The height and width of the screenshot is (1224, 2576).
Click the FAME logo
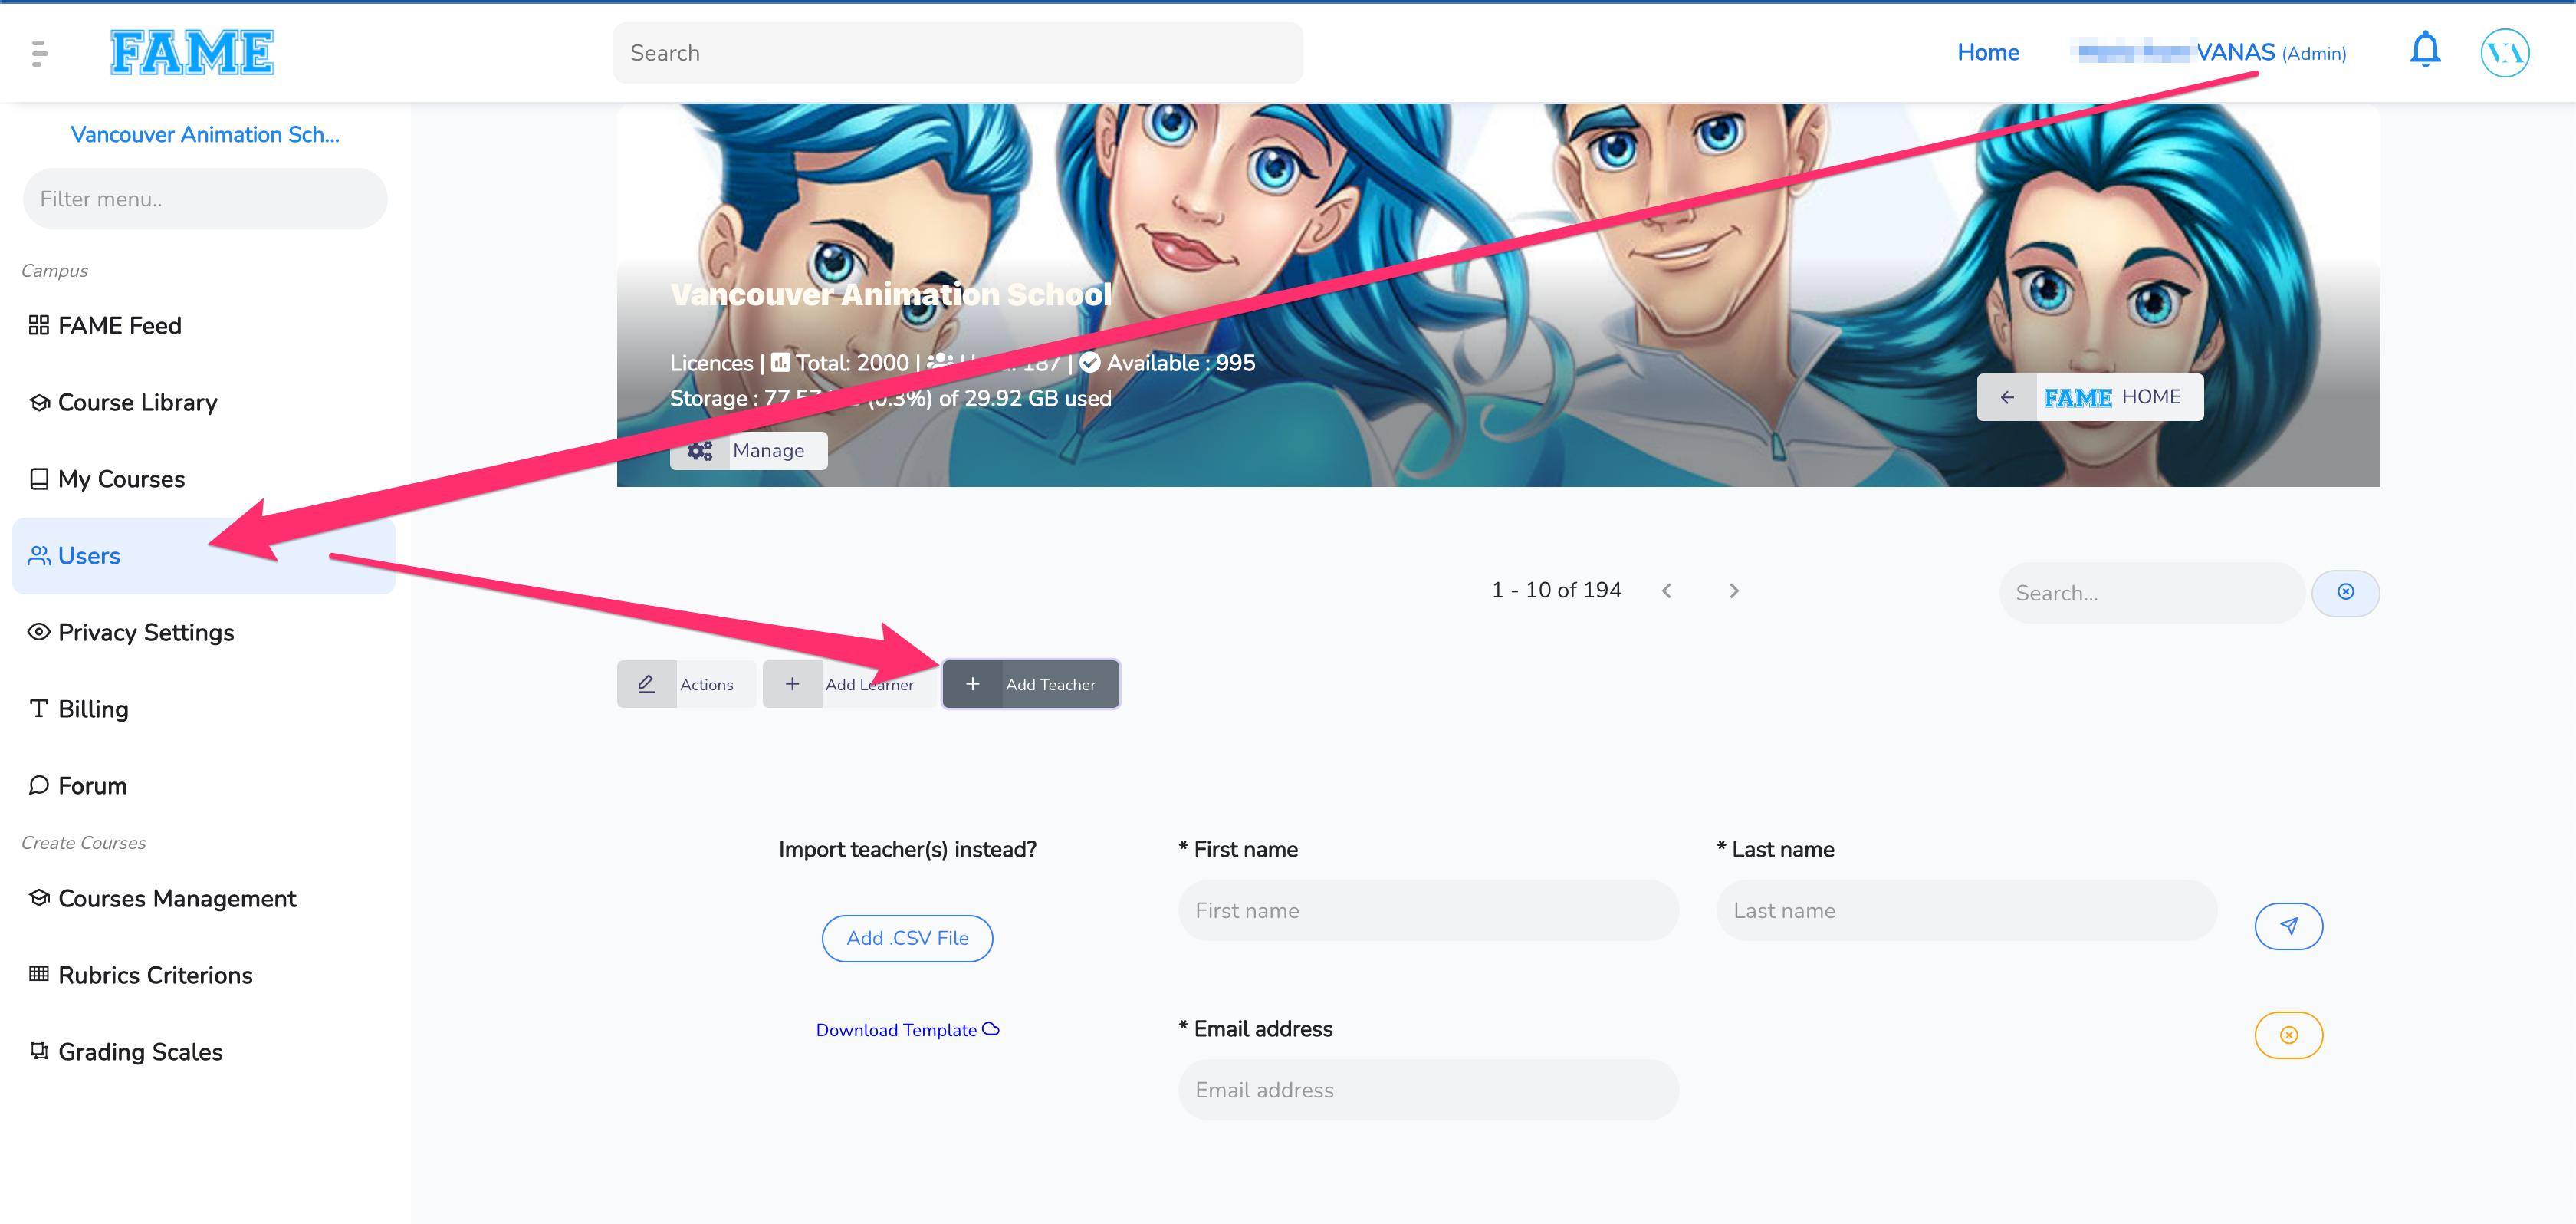(x=192, y=52)
